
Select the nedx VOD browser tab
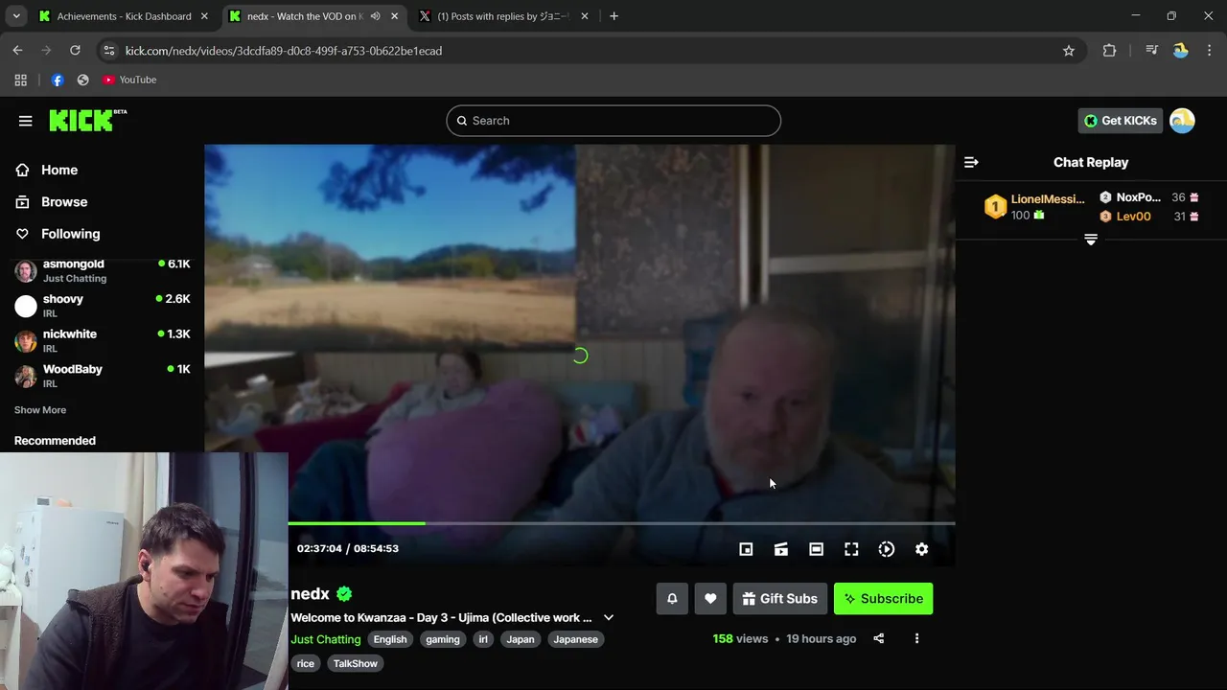click(304, 16)
